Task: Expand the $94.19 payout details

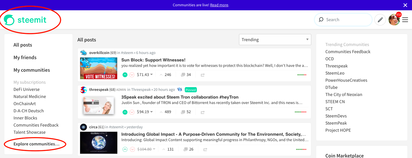Action: click(145, 112)
